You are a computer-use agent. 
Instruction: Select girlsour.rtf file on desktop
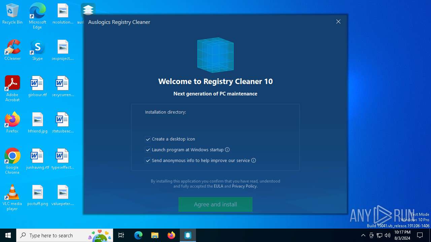tap(37, 87)
